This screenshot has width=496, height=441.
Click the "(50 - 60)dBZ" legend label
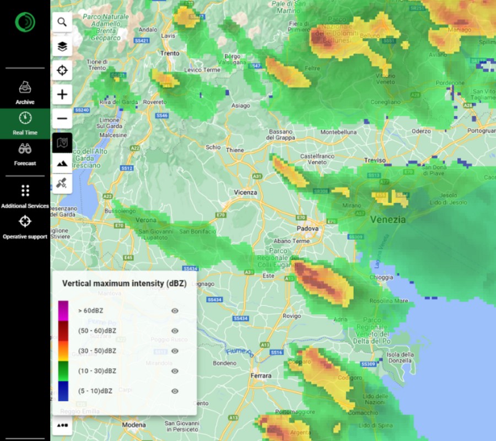click(97, 331)
